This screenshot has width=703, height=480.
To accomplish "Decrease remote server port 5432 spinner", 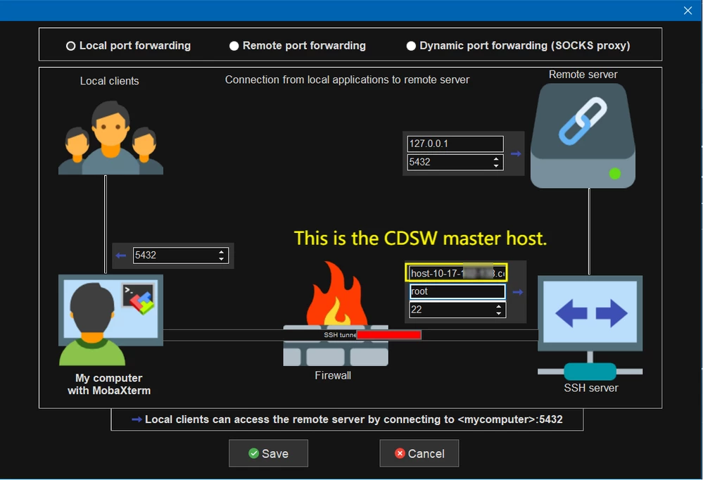I will click(x=496, y=166).
